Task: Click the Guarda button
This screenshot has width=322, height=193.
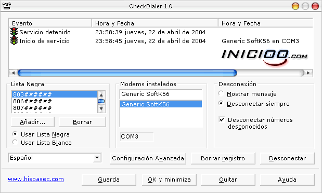Action: pyautogui.click(x=109, y=180)
